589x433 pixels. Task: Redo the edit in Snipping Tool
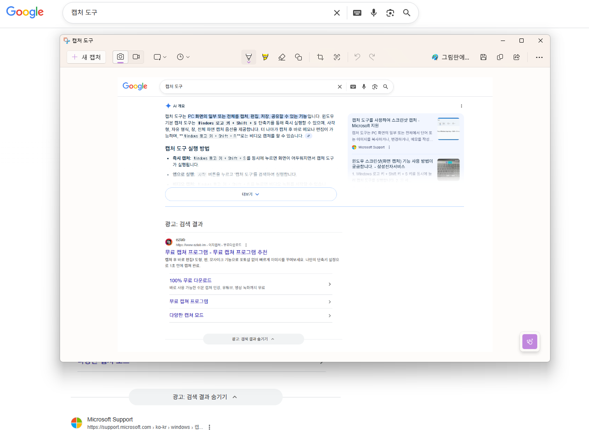pos(372,57)
